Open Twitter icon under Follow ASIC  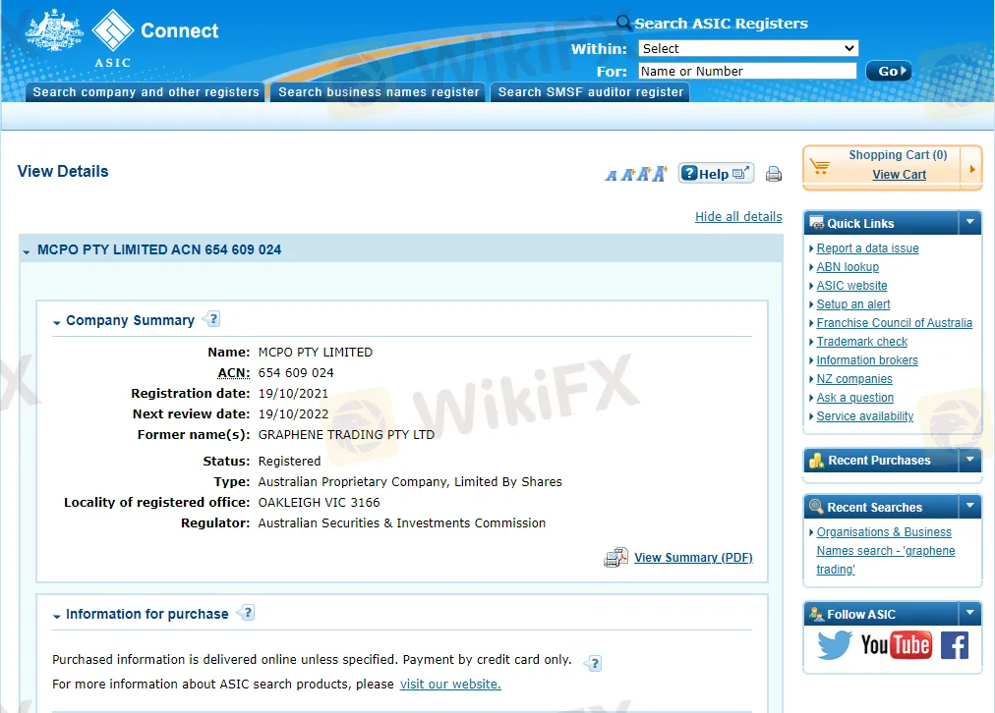click(835, 645)
